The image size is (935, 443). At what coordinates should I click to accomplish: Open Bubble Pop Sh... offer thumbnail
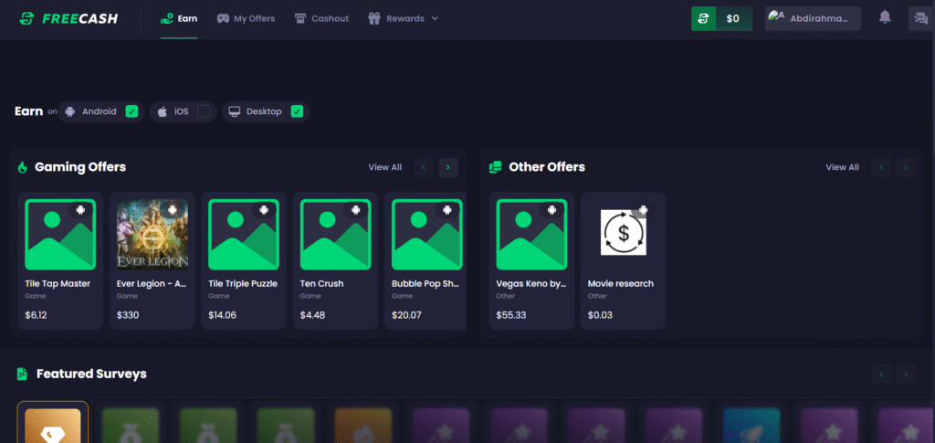tap(427, 235)
